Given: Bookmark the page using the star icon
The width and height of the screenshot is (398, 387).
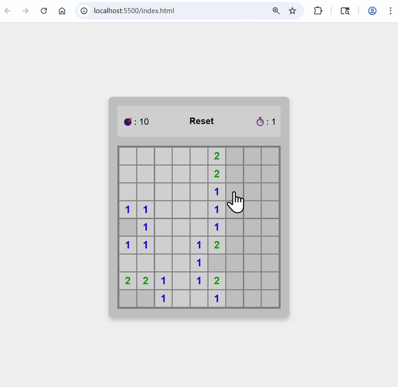Looking at the screenshot, I should pyautogui.click(x=293, y=10).
